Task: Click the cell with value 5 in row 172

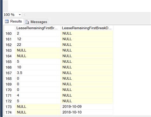Action: 38,101
